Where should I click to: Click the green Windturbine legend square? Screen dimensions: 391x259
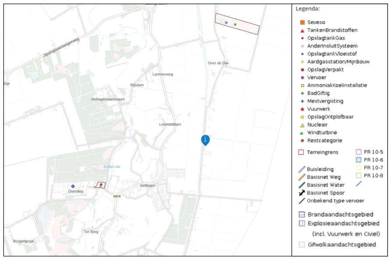point(302,133)
